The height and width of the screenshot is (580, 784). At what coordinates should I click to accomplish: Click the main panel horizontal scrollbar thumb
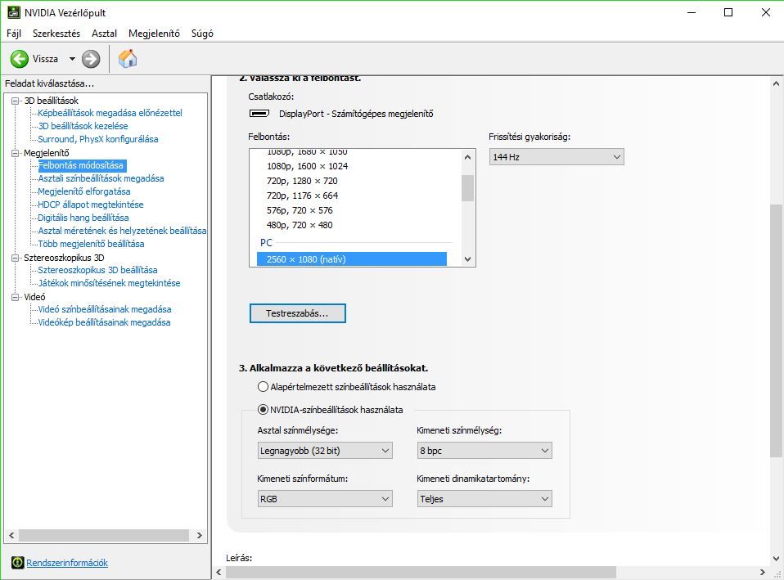coord(421,572)
